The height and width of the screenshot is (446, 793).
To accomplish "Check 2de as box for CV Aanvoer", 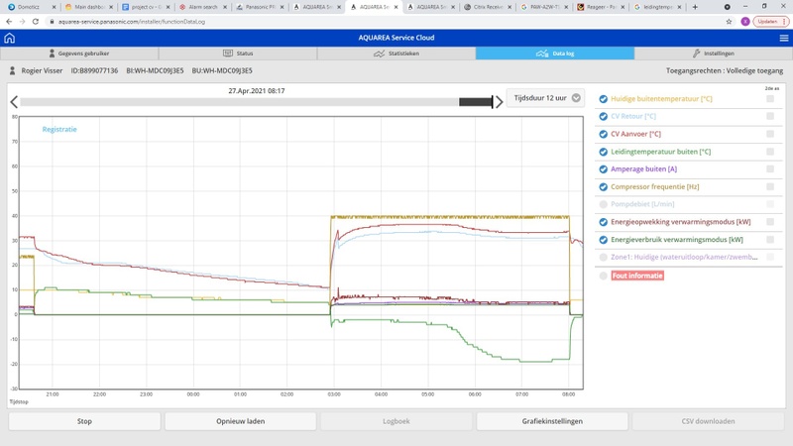I will tap(770, 134).
